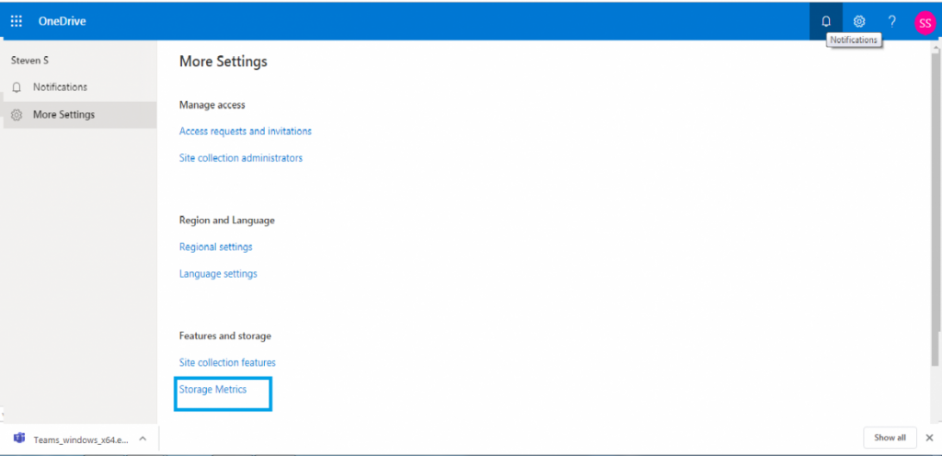Click the Steven S user name

(29, 61)
